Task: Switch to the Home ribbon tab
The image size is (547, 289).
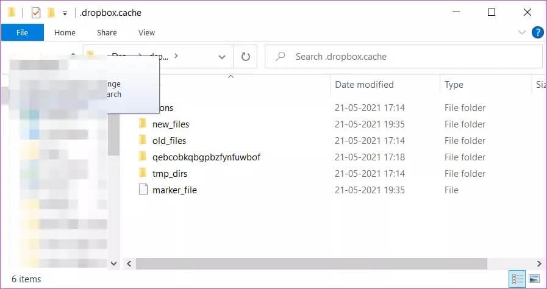Action: point(65,32)
